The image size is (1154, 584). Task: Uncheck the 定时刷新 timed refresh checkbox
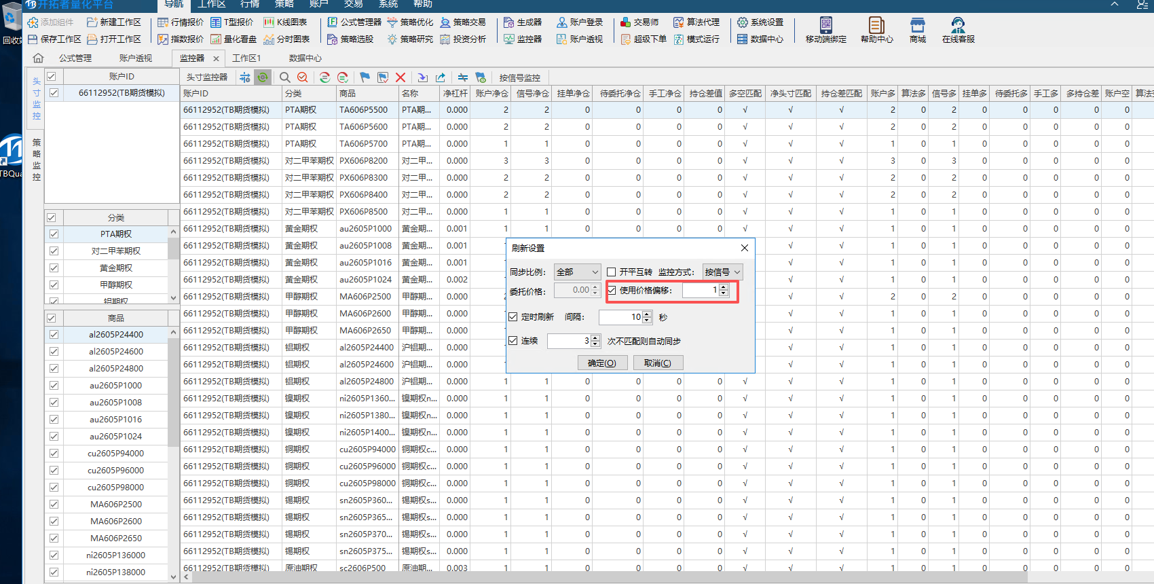[x=513, y=317]
